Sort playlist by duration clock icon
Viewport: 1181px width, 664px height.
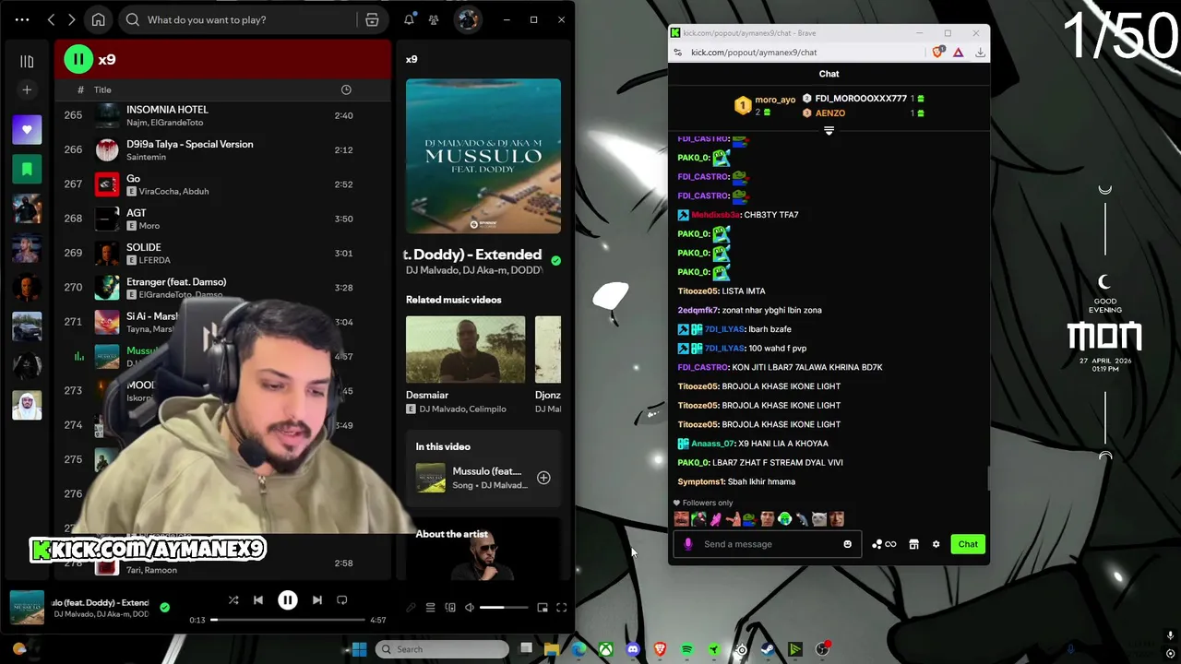click(346, 89)
